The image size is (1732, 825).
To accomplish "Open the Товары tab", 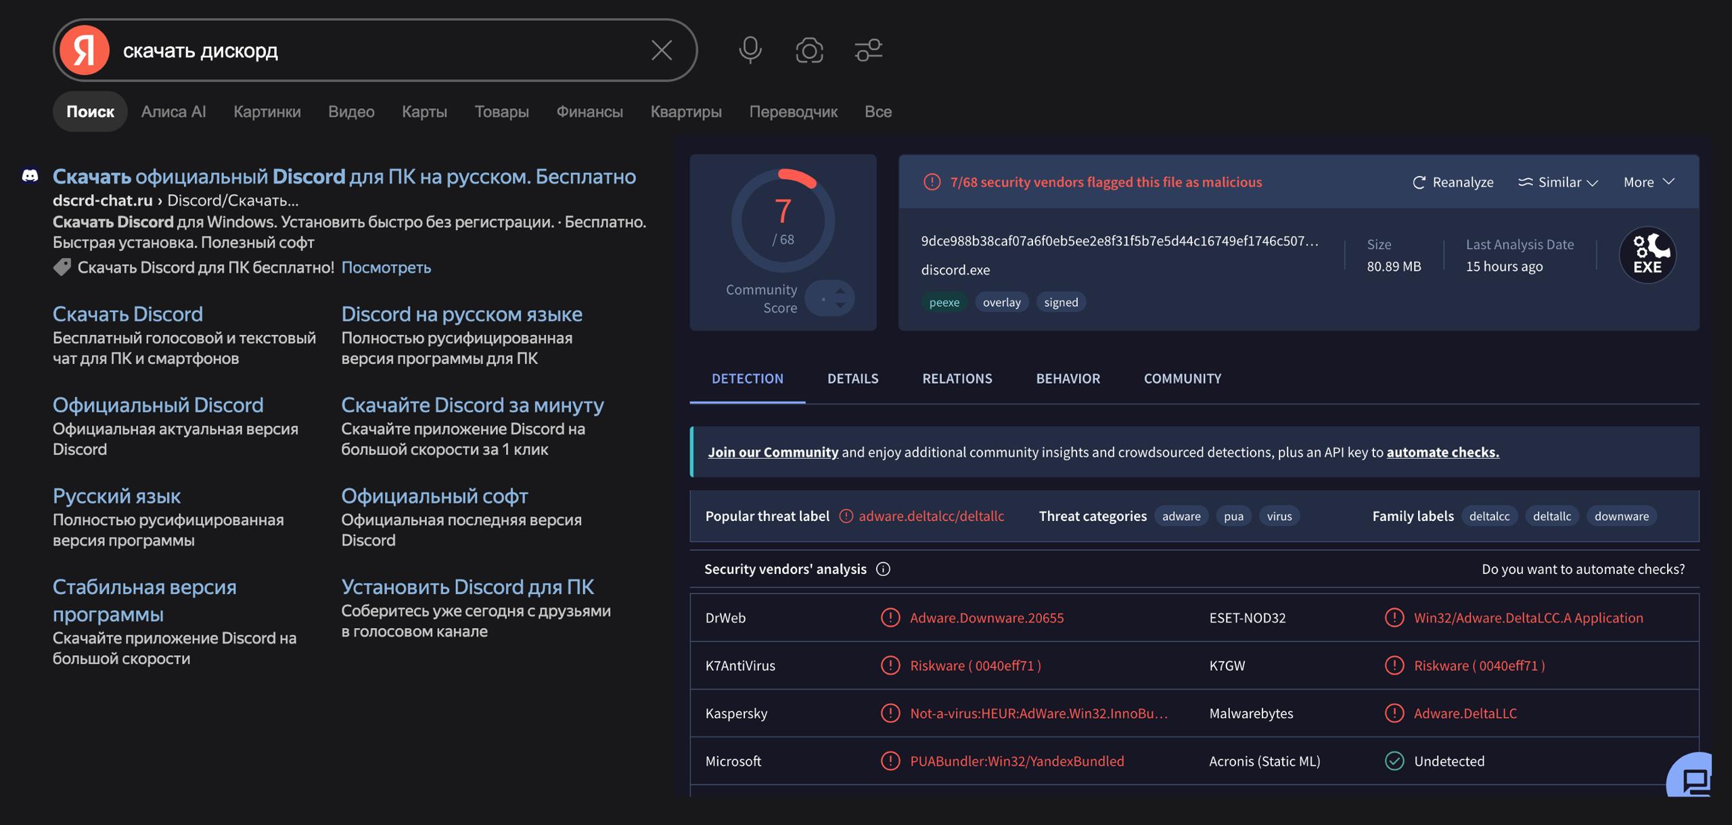I will 501,112.
